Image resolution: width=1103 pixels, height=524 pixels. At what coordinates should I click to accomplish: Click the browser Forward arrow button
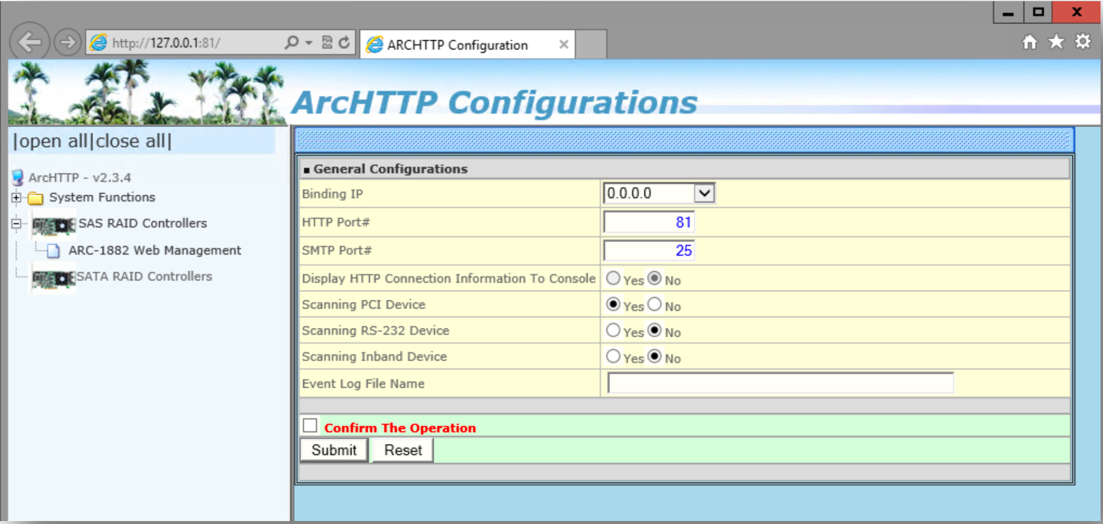pos(67,43)
